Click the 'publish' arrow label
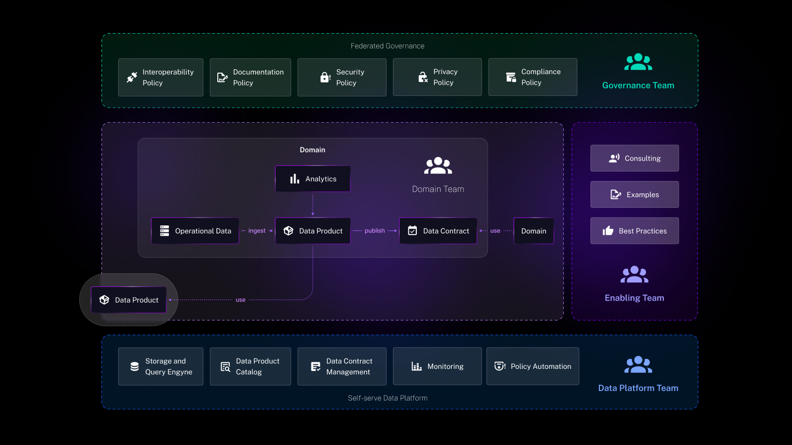The image size is (792, 445). click(375, 231)
